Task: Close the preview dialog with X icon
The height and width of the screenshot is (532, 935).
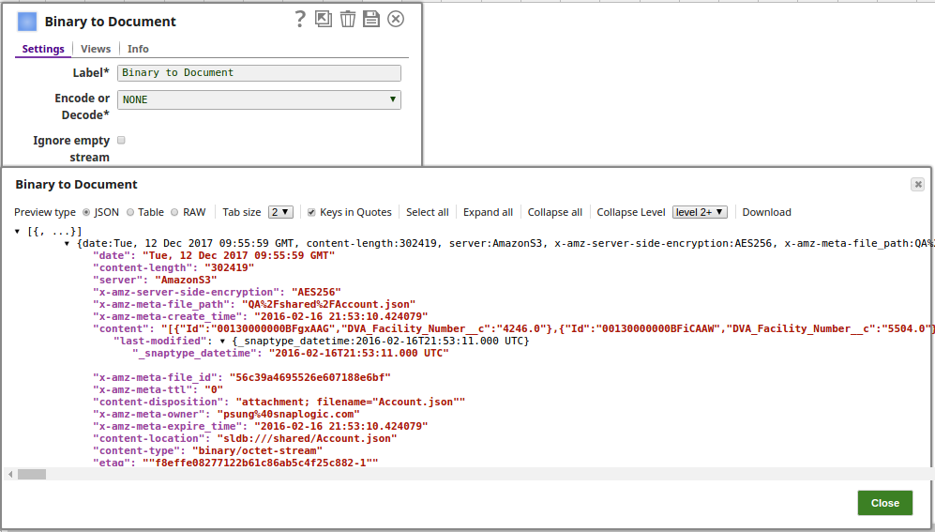Action: tap(917, 185)
